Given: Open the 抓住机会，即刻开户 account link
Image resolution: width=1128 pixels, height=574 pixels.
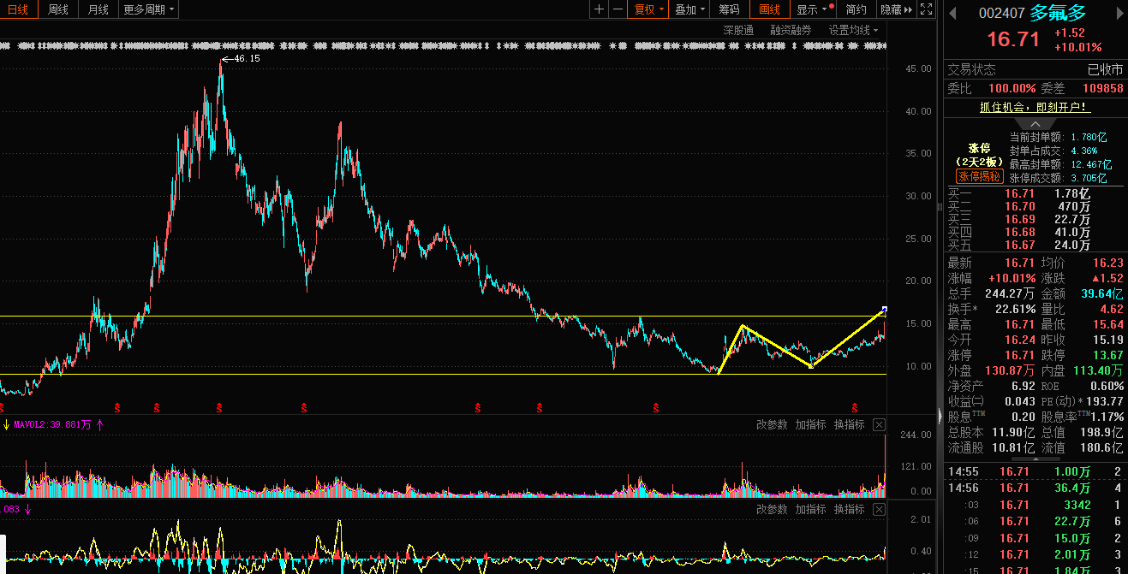Looking at the screenshot, I should [1035, 107].
